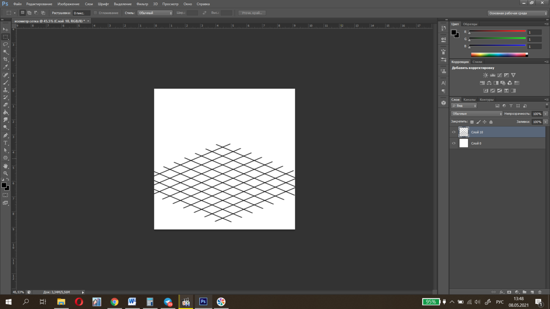Add a Brightness/Contrast adjustment
550x309 pixels.
point(485,75)
